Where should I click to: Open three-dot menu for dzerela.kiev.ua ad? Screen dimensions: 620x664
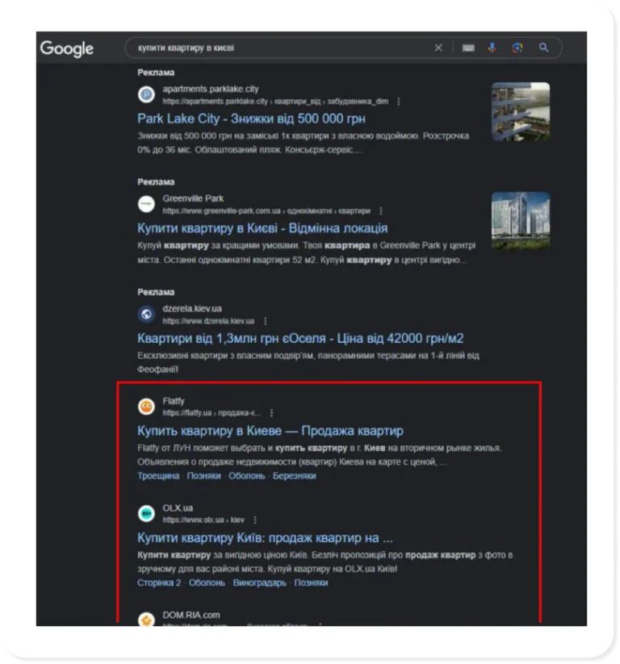coord(266,321)
